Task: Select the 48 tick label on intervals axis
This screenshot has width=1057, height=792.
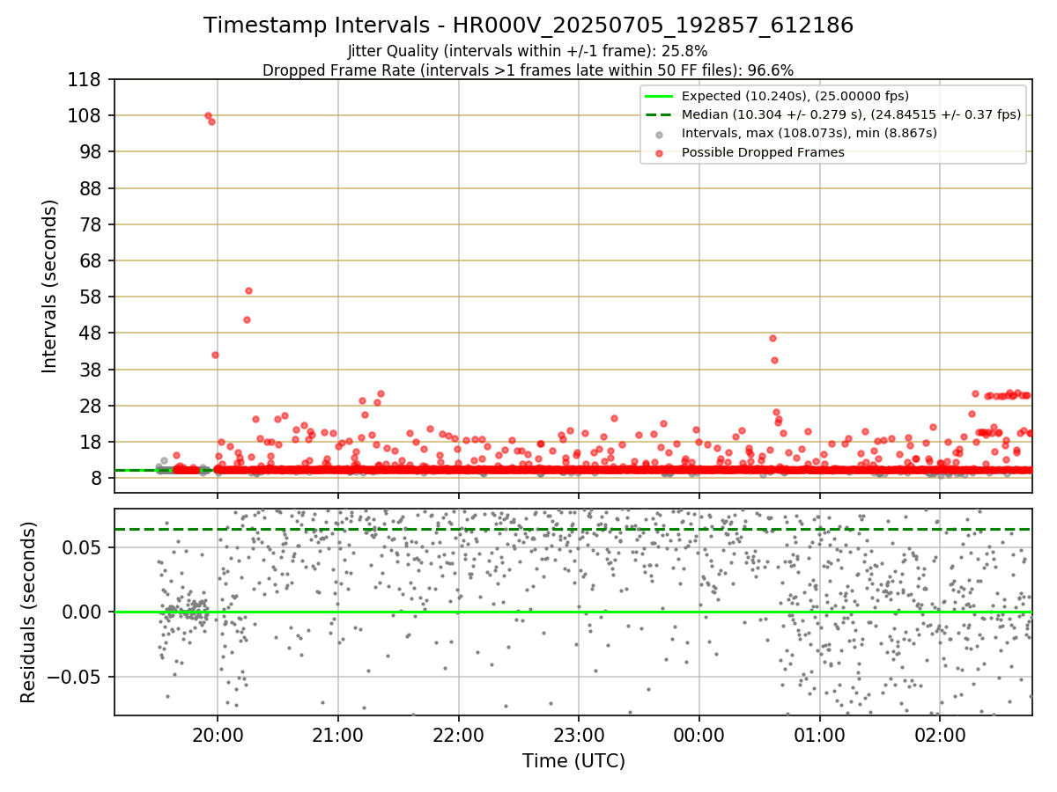Action: click(x=90, y=333)
